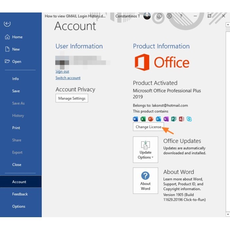The width and height of the screenshot is (230, 230).
Task: Click the Home house icon
Action: click(x=7, y=37)
